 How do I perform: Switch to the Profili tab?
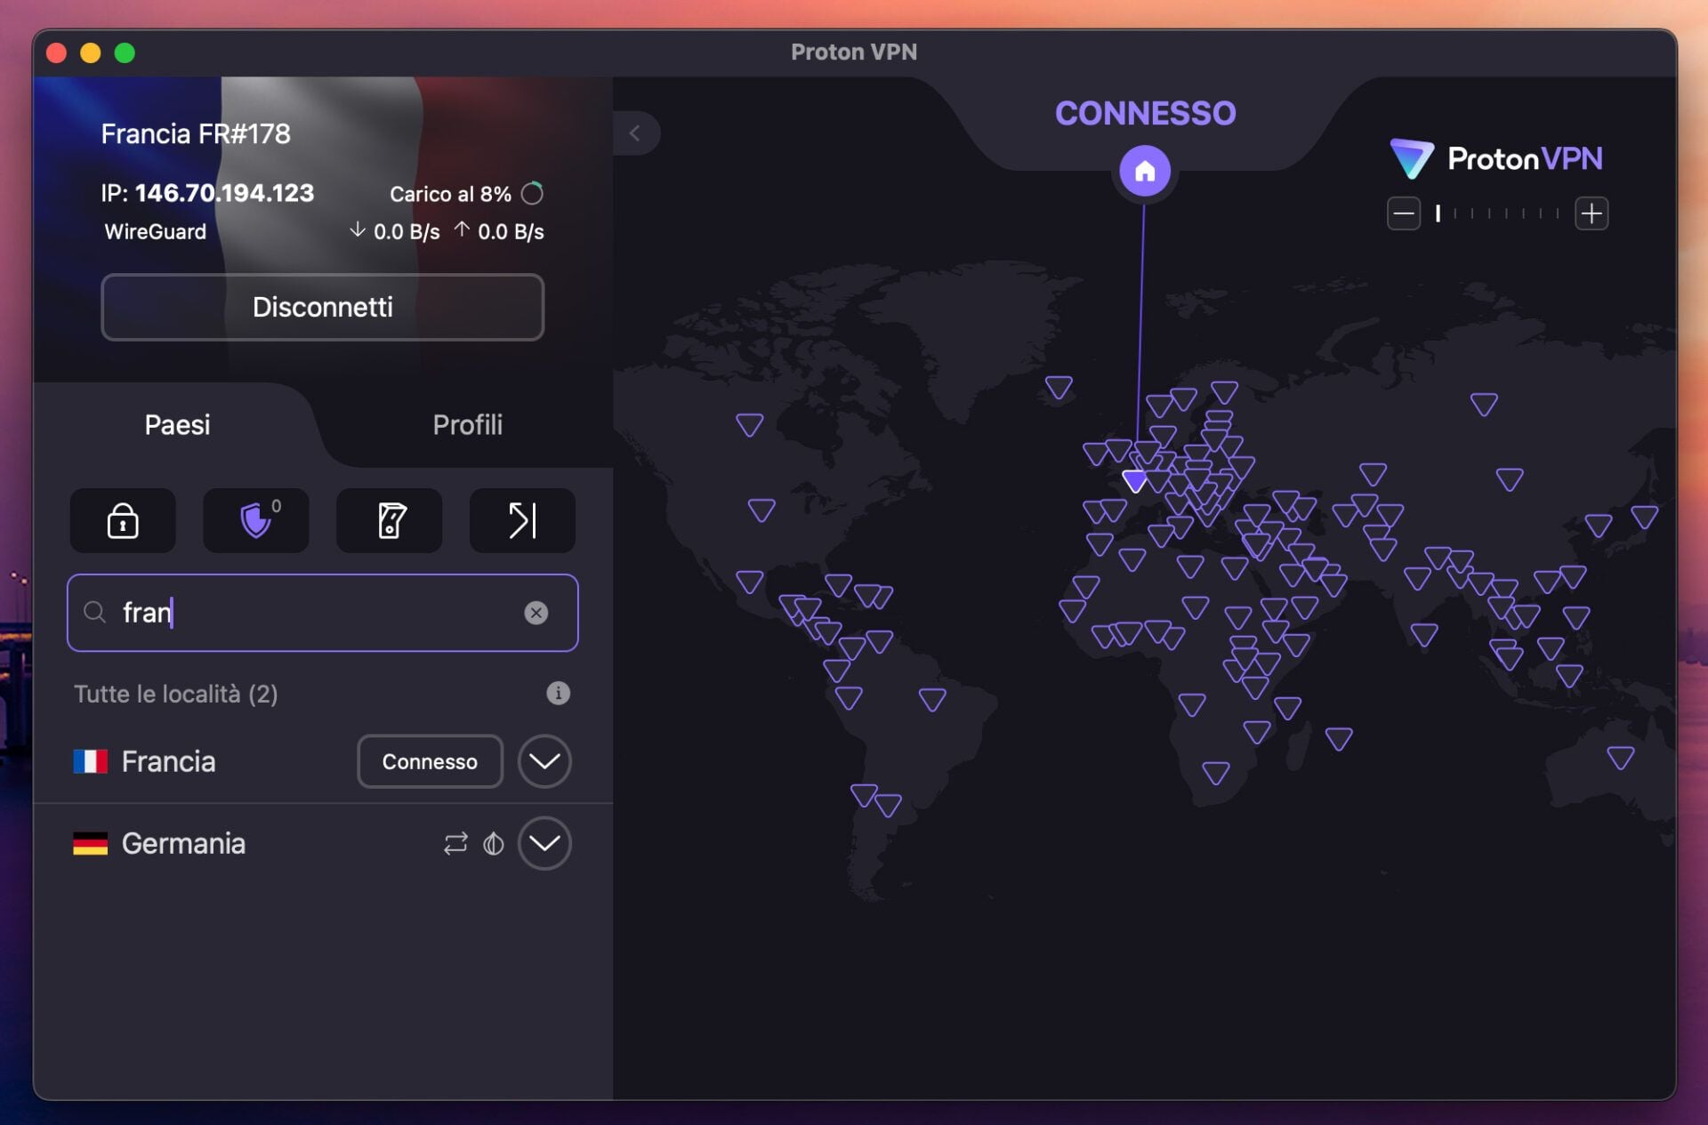pos(467,425)
